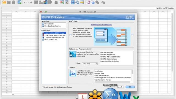The width and height of the screenshot is (176, 99).
Task: Click the Undo arrow icon
Action: [25, 2]
